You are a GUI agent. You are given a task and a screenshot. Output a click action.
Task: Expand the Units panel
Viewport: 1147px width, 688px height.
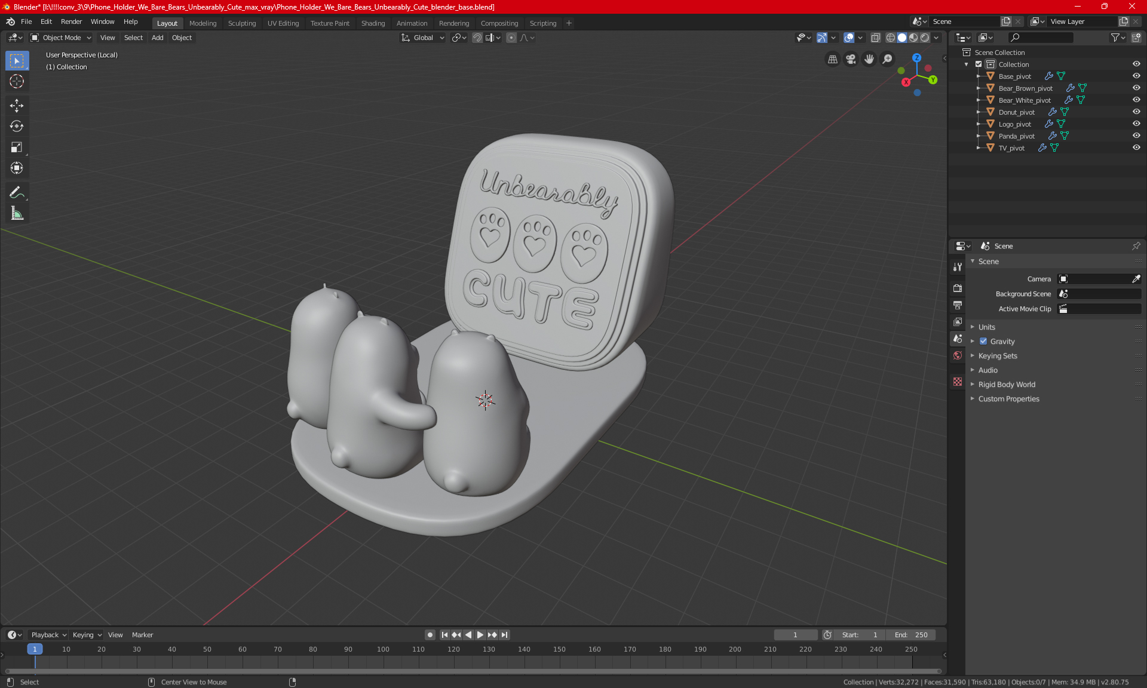point(986,327)
